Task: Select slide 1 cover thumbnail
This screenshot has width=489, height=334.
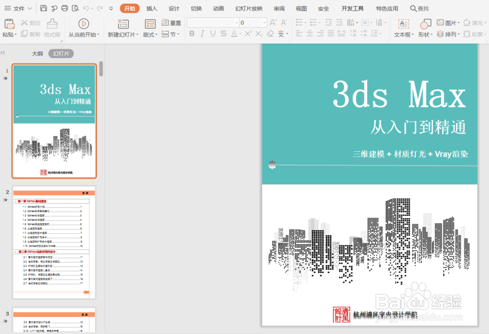Action: [x=54, y=121]
